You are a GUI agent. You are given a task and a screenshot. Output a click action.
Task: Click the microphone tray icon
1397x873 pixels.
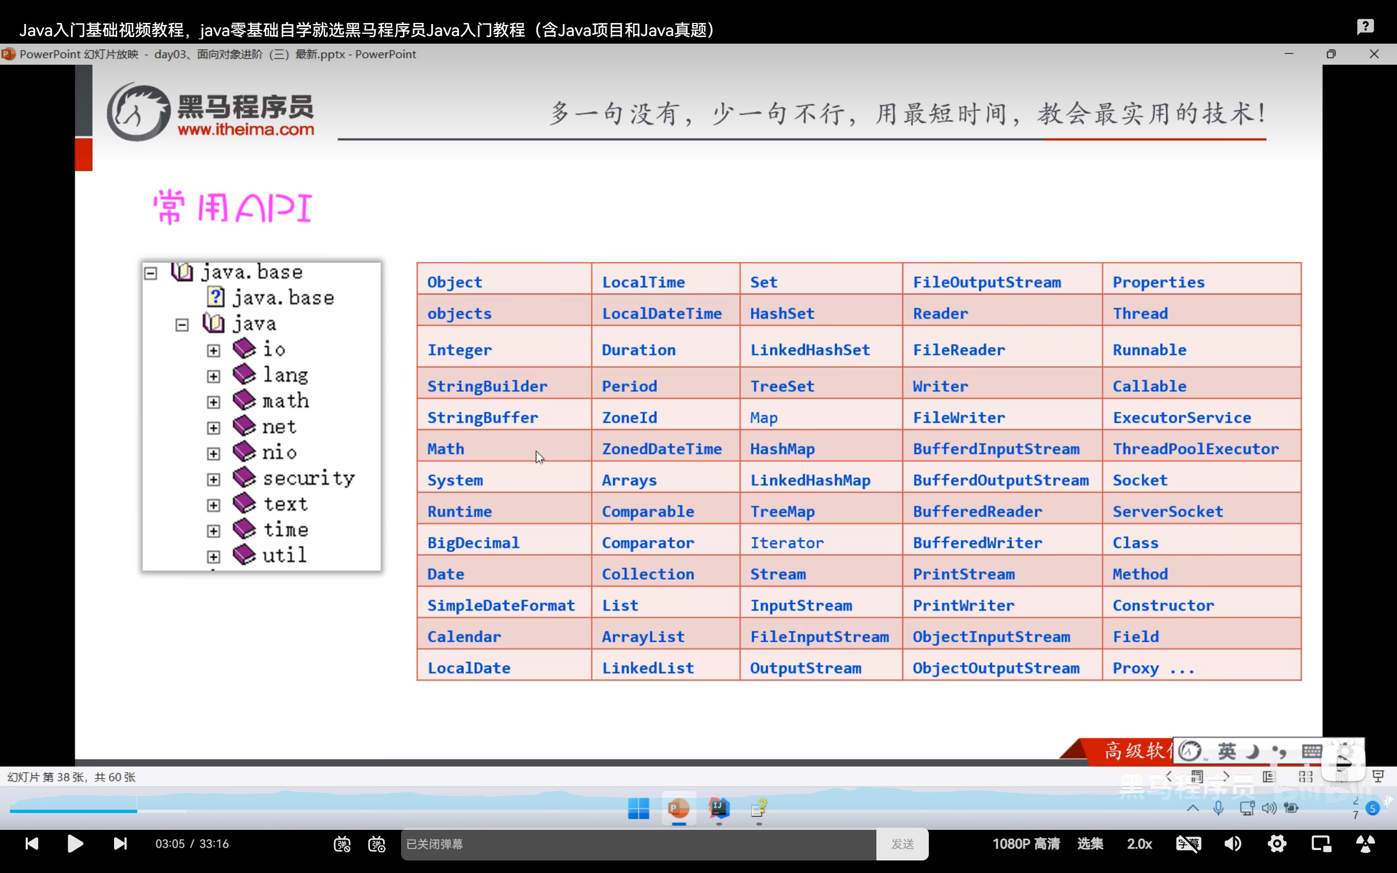[x=1219, y=808]
